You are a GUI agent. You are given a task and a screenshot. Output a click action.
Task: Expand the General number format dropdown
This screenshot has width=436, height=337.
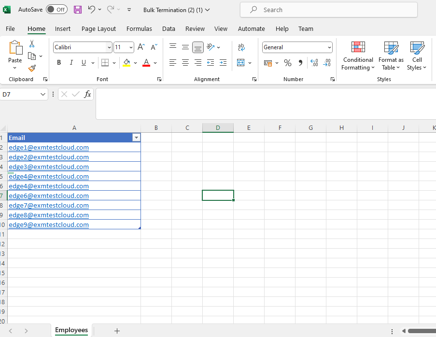pos(329,47)
